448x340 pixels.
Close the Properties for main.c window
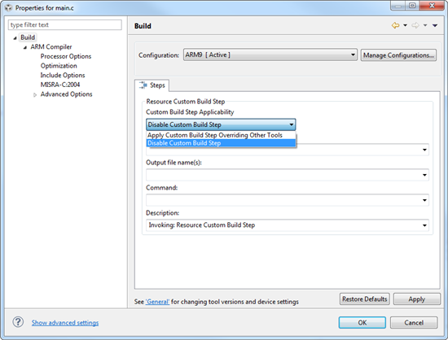433,6
